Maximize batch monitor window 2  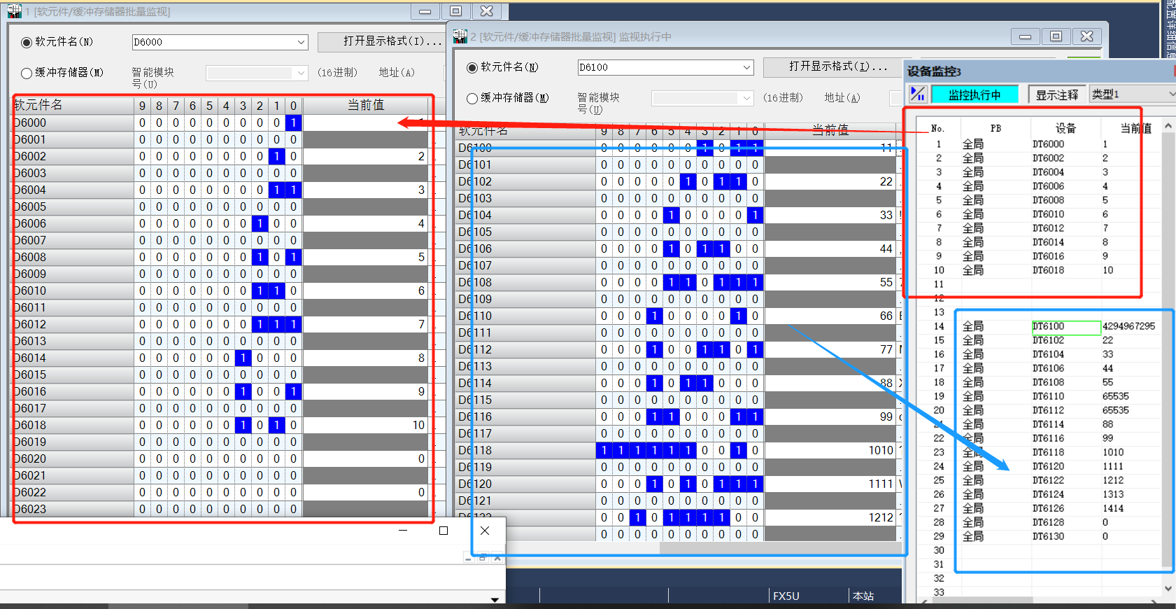1056,36
